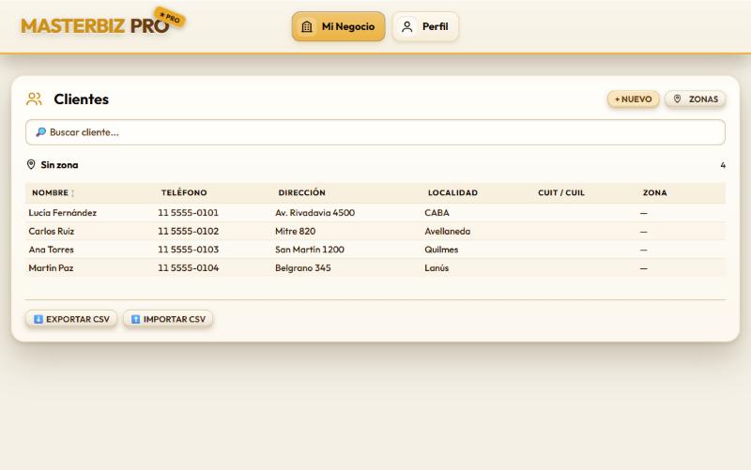751x470 pixels.
Task: Click locality Avellaneda
Action: click(448, 231)
